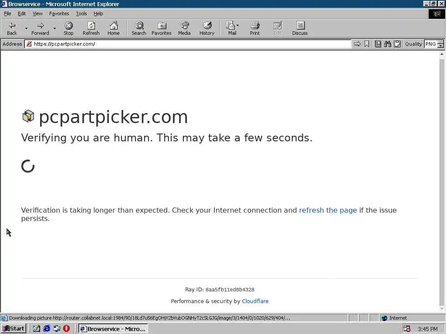Open the Help menu

coord(98,13)
